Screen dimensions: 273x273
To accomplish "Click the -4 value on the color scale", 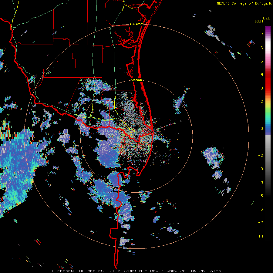I will 261,182.
